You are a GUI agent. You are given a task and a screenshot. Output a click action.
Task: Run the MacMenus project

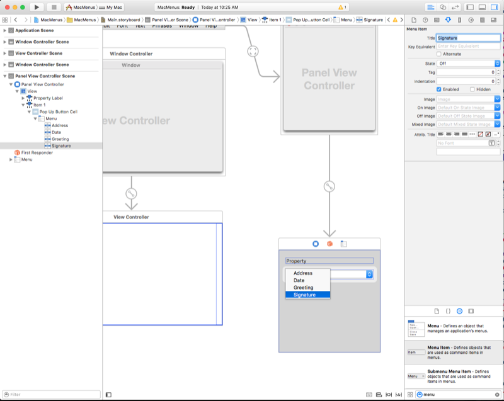pos(37,7)
